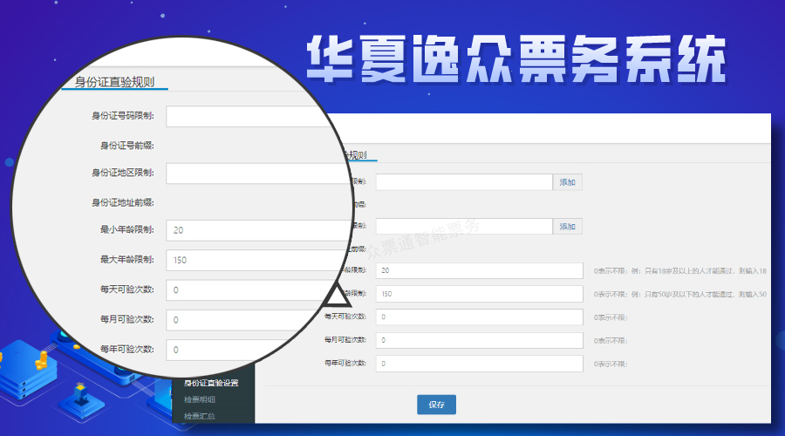785x436 pixels.
Task: Click the magnified 每天可验次数 input box
Action: pyautogui.click(x=250, y=290)
